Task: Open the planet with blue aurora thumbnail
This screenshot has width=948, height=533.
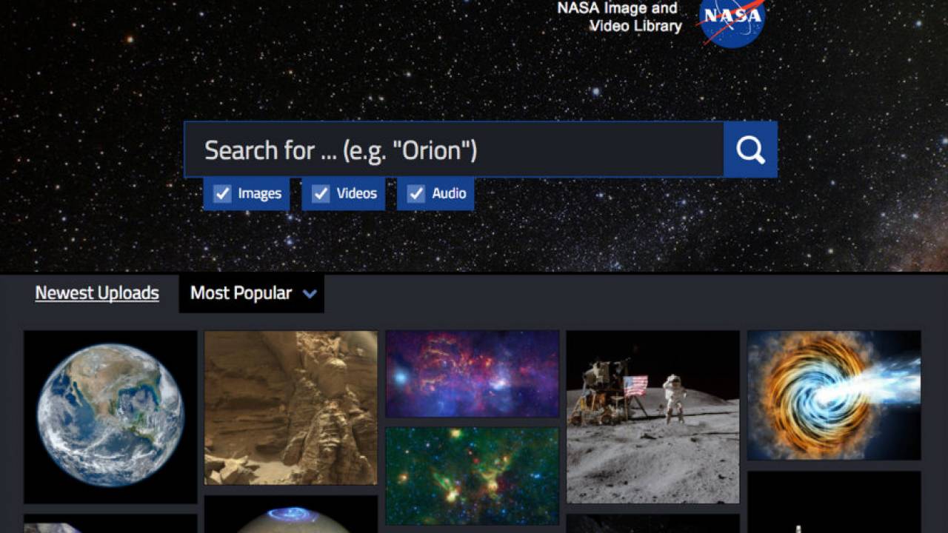Action: point(291,514)
